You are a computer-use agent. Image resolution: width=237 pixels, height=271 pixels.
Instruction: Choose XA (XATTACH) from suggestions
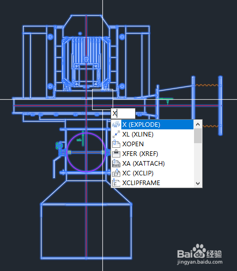click(x=153, y=163)
